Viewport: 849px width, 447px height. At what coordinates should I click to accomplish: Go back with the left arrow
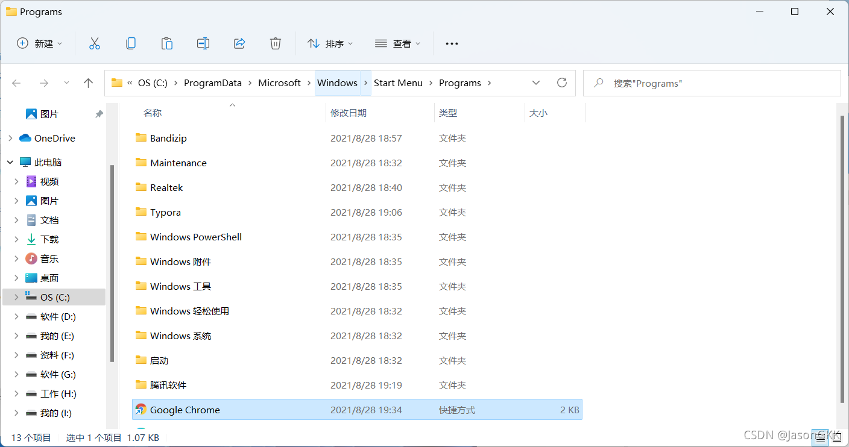[x=17, y=83]
